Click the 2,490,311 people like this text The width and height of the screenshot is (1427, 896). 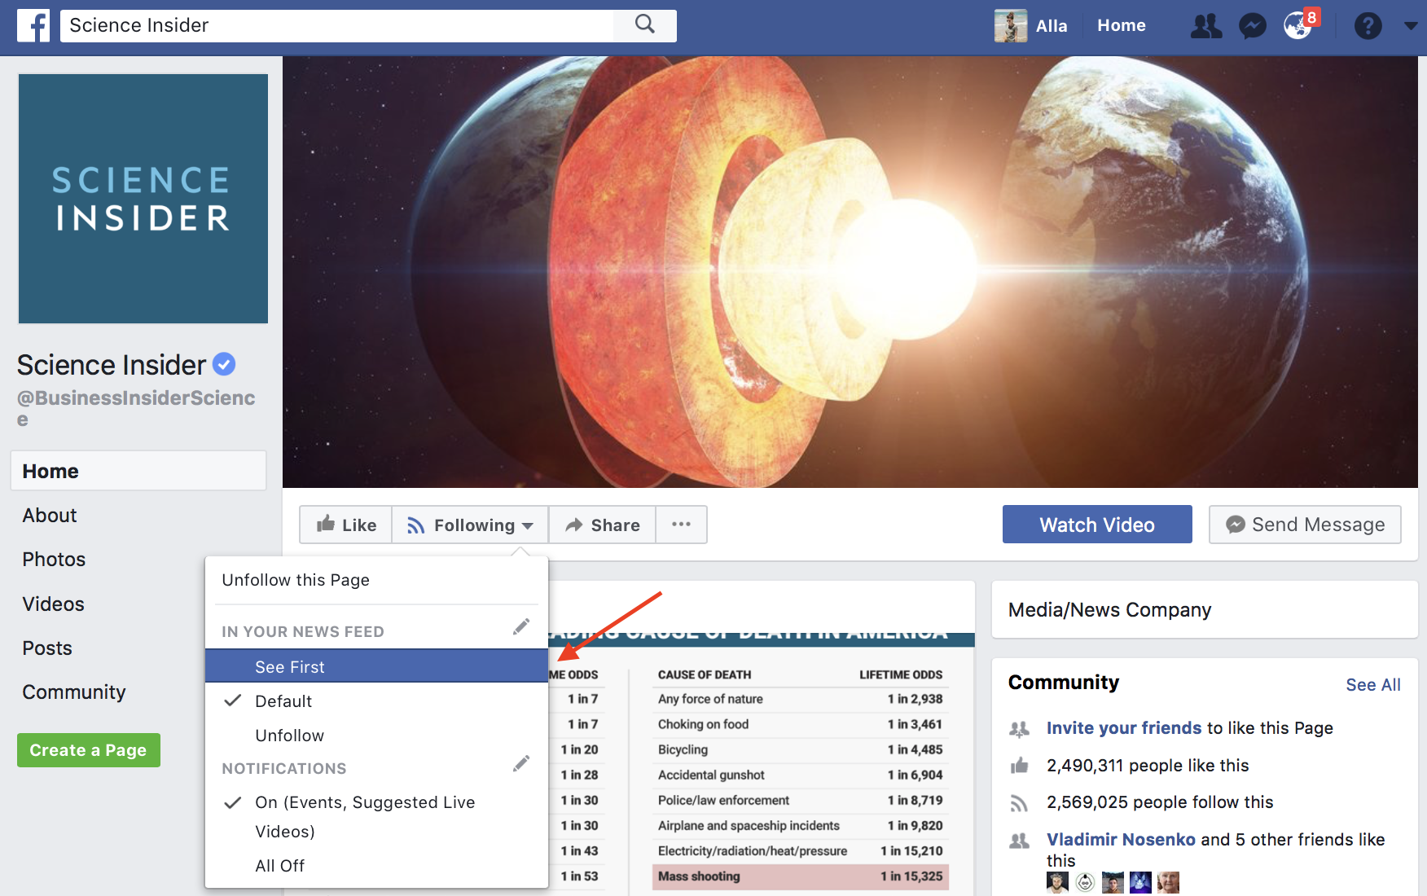point(1148,766)
